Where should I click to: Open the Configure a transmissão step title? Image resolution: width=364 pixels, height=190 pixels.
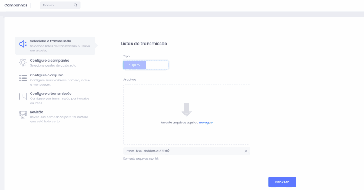50,93
